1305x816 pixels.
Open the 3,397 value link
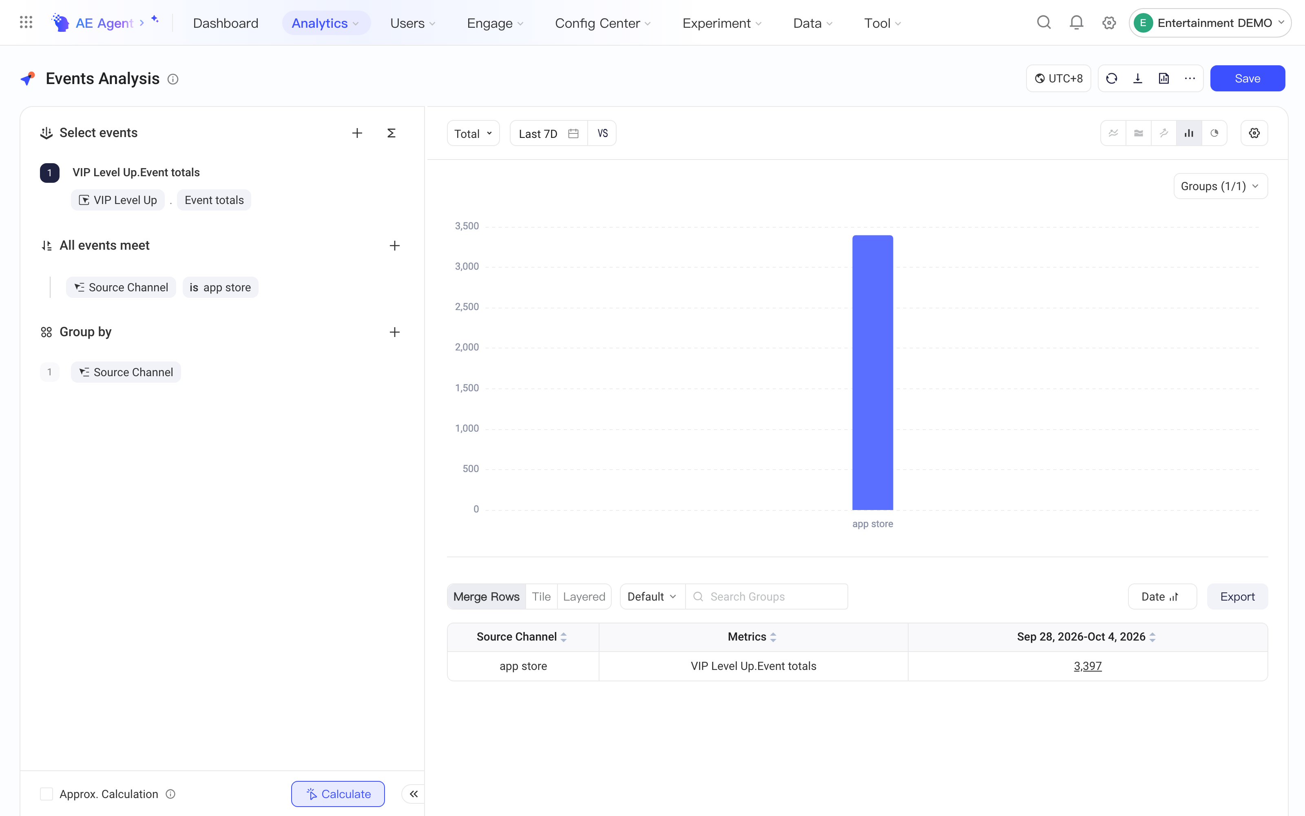1088,666
